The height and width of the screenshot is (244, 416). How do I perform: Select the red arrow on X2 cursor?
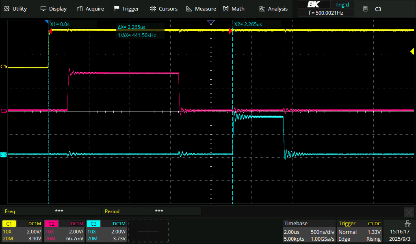(x=231, y=31)
